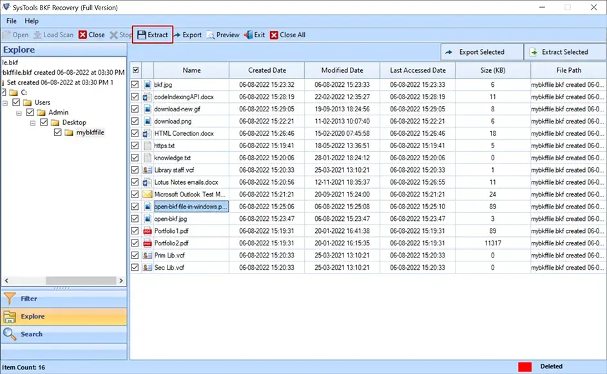Viewport: 607px width, 374px height.
Task: Click the tree panel horizontal scrollbar thumb
Action: coord(81,281)
